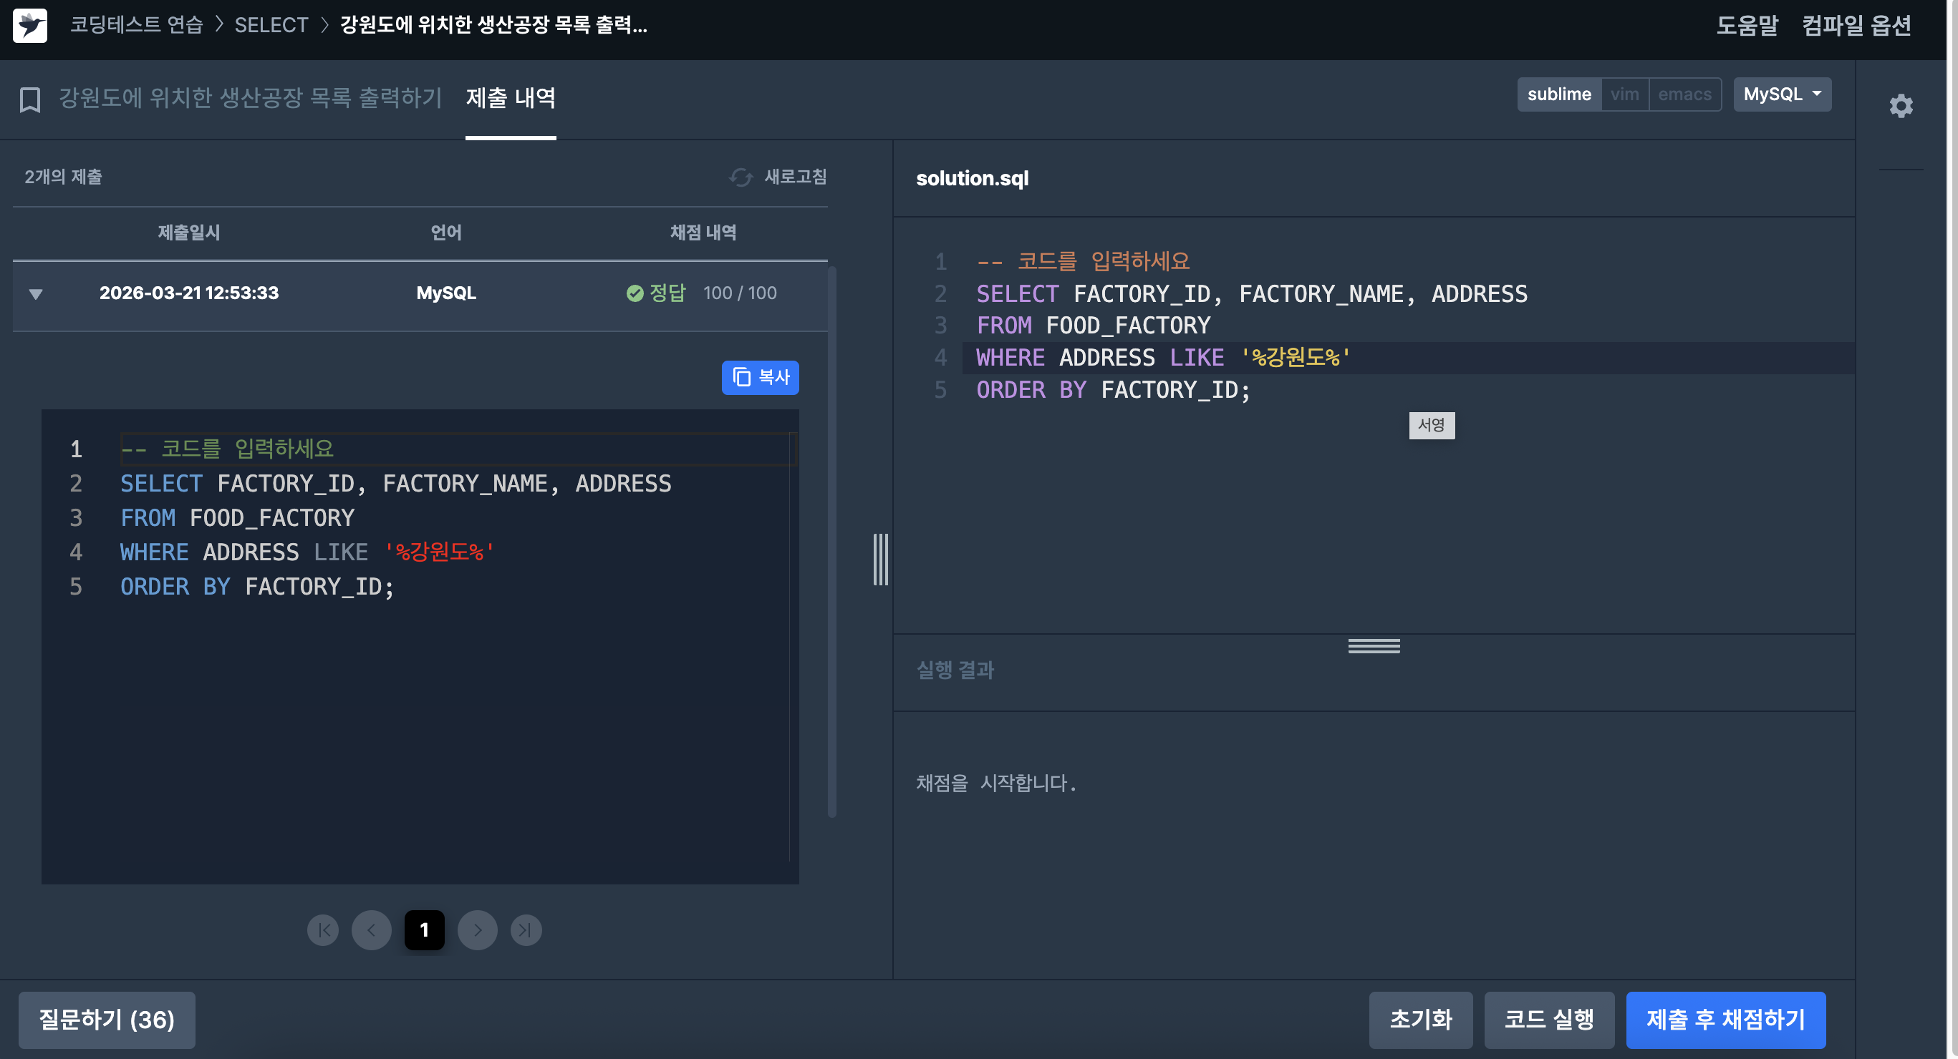This screenshot has width=1958, height=1059.
Task: Click 제출 후 채점하기 submit button
Action: 1725,1020
